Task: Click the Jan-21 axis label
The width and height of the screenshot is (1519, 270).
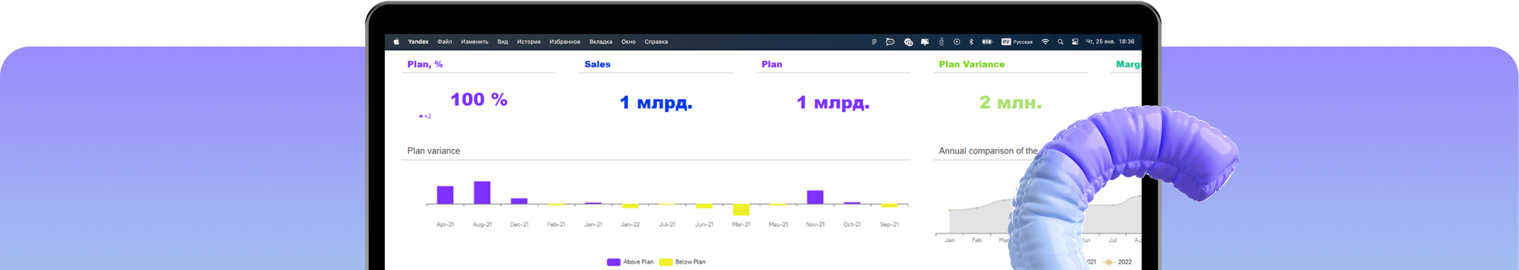Action: tap(593, 224)
